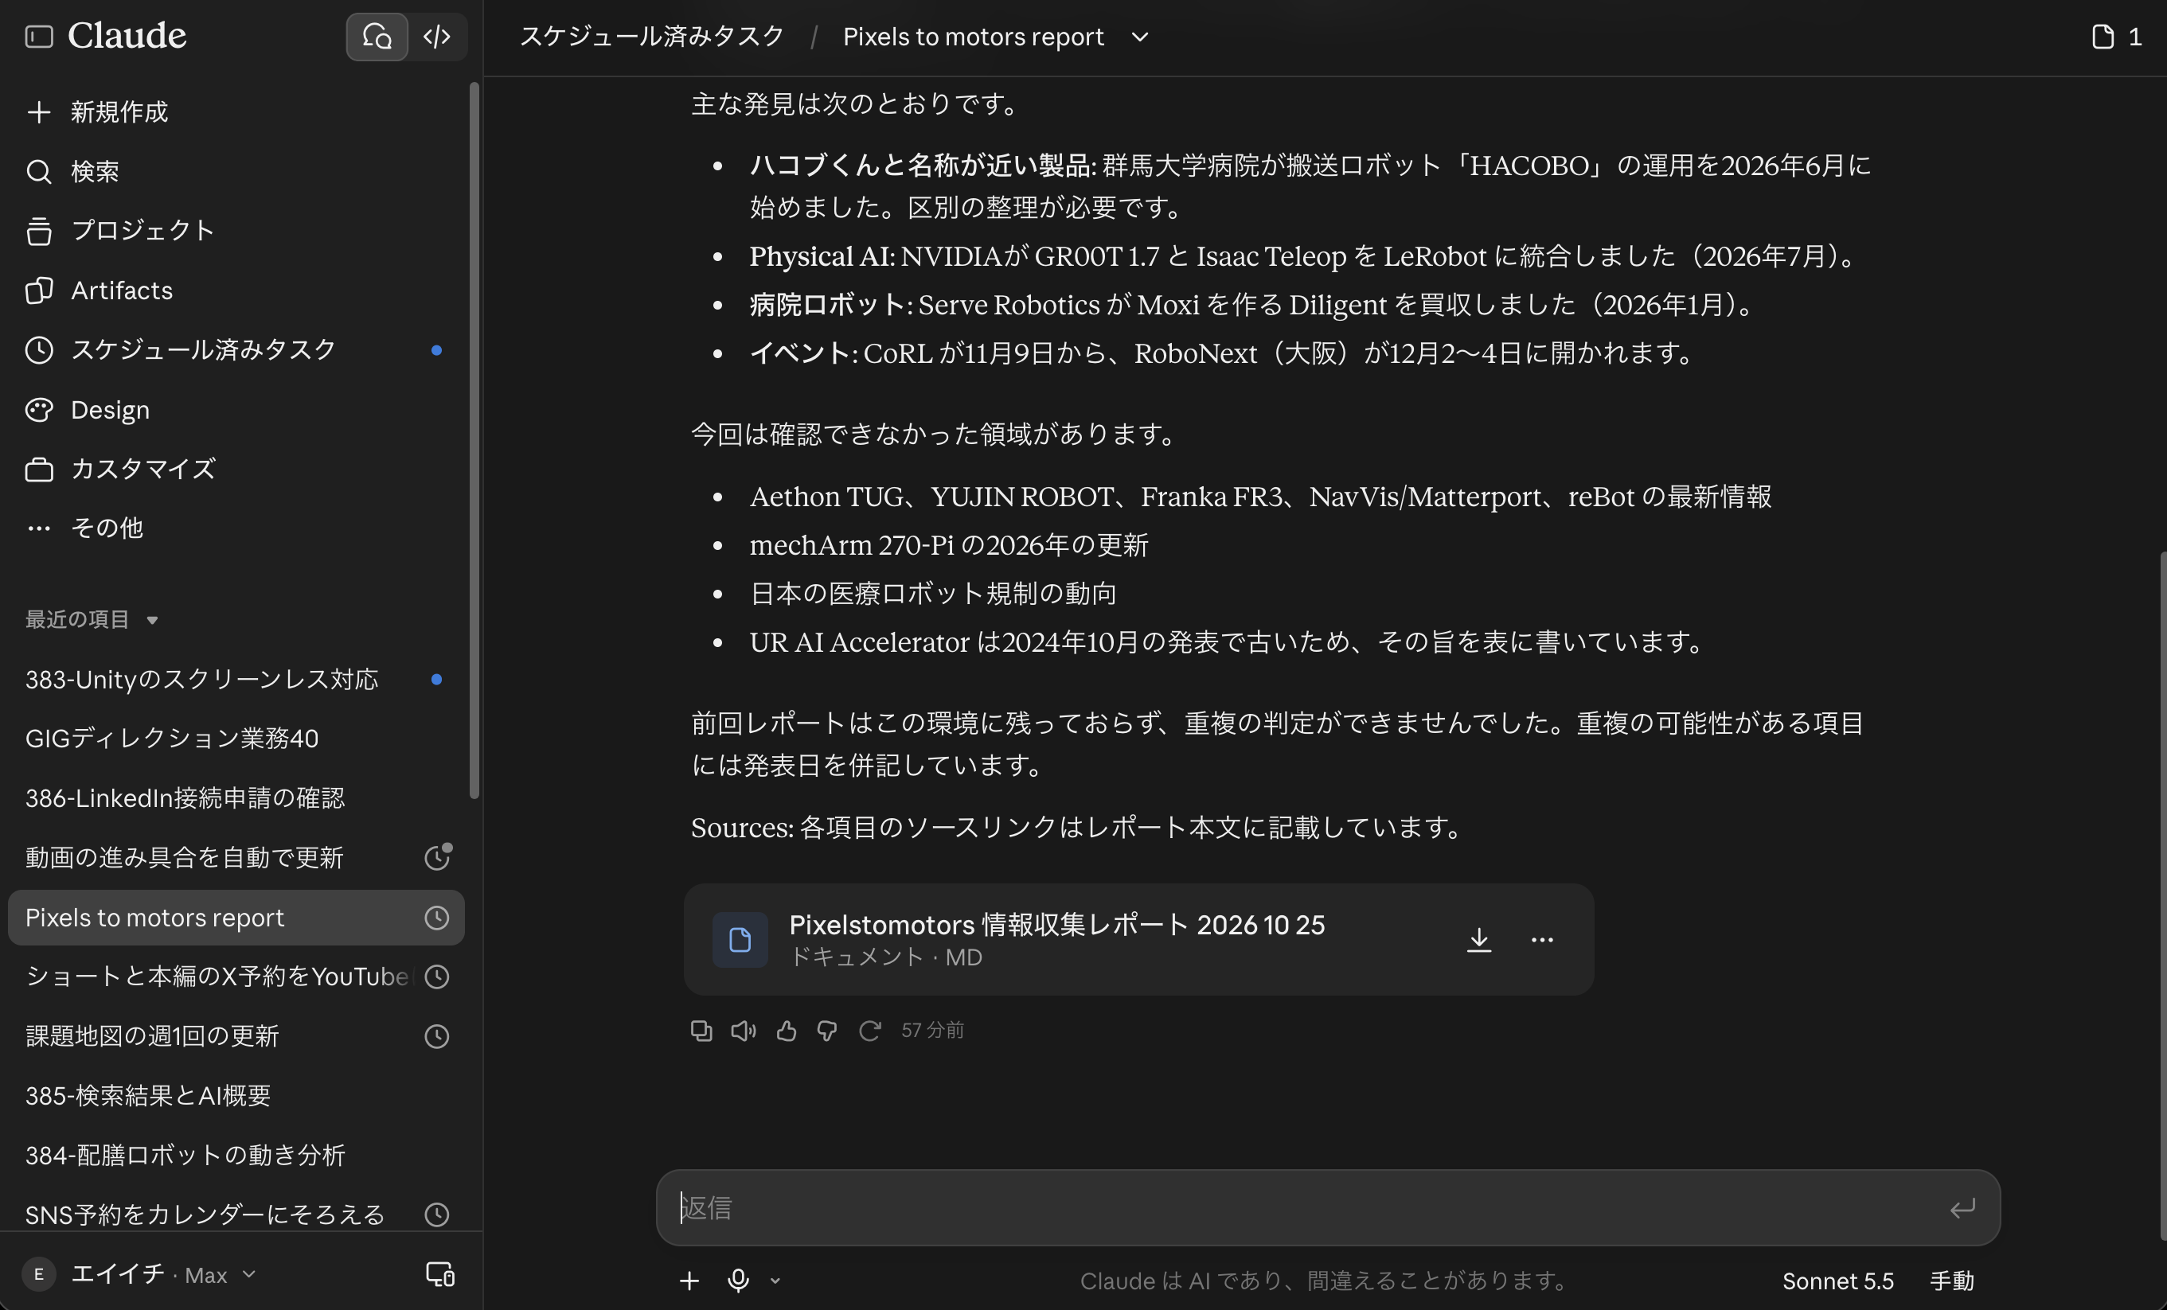Open more options on document card

[1542, 940]
